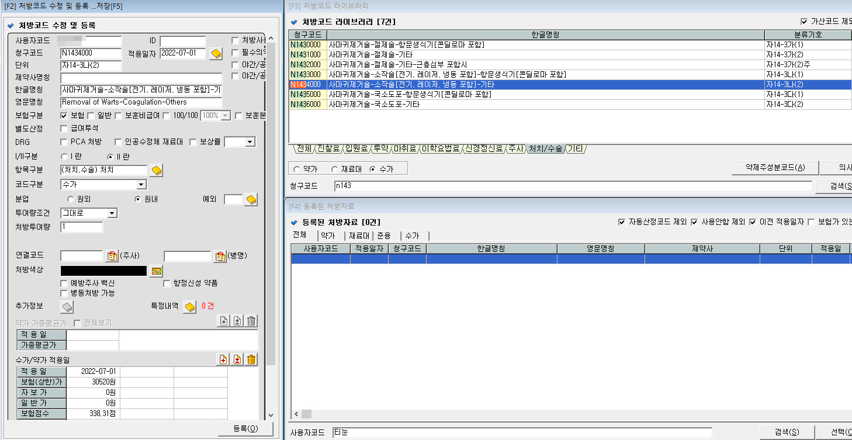Open the 처방색상 color palette icon
This screenshot has width=852, height=440.
coord(156,271)
